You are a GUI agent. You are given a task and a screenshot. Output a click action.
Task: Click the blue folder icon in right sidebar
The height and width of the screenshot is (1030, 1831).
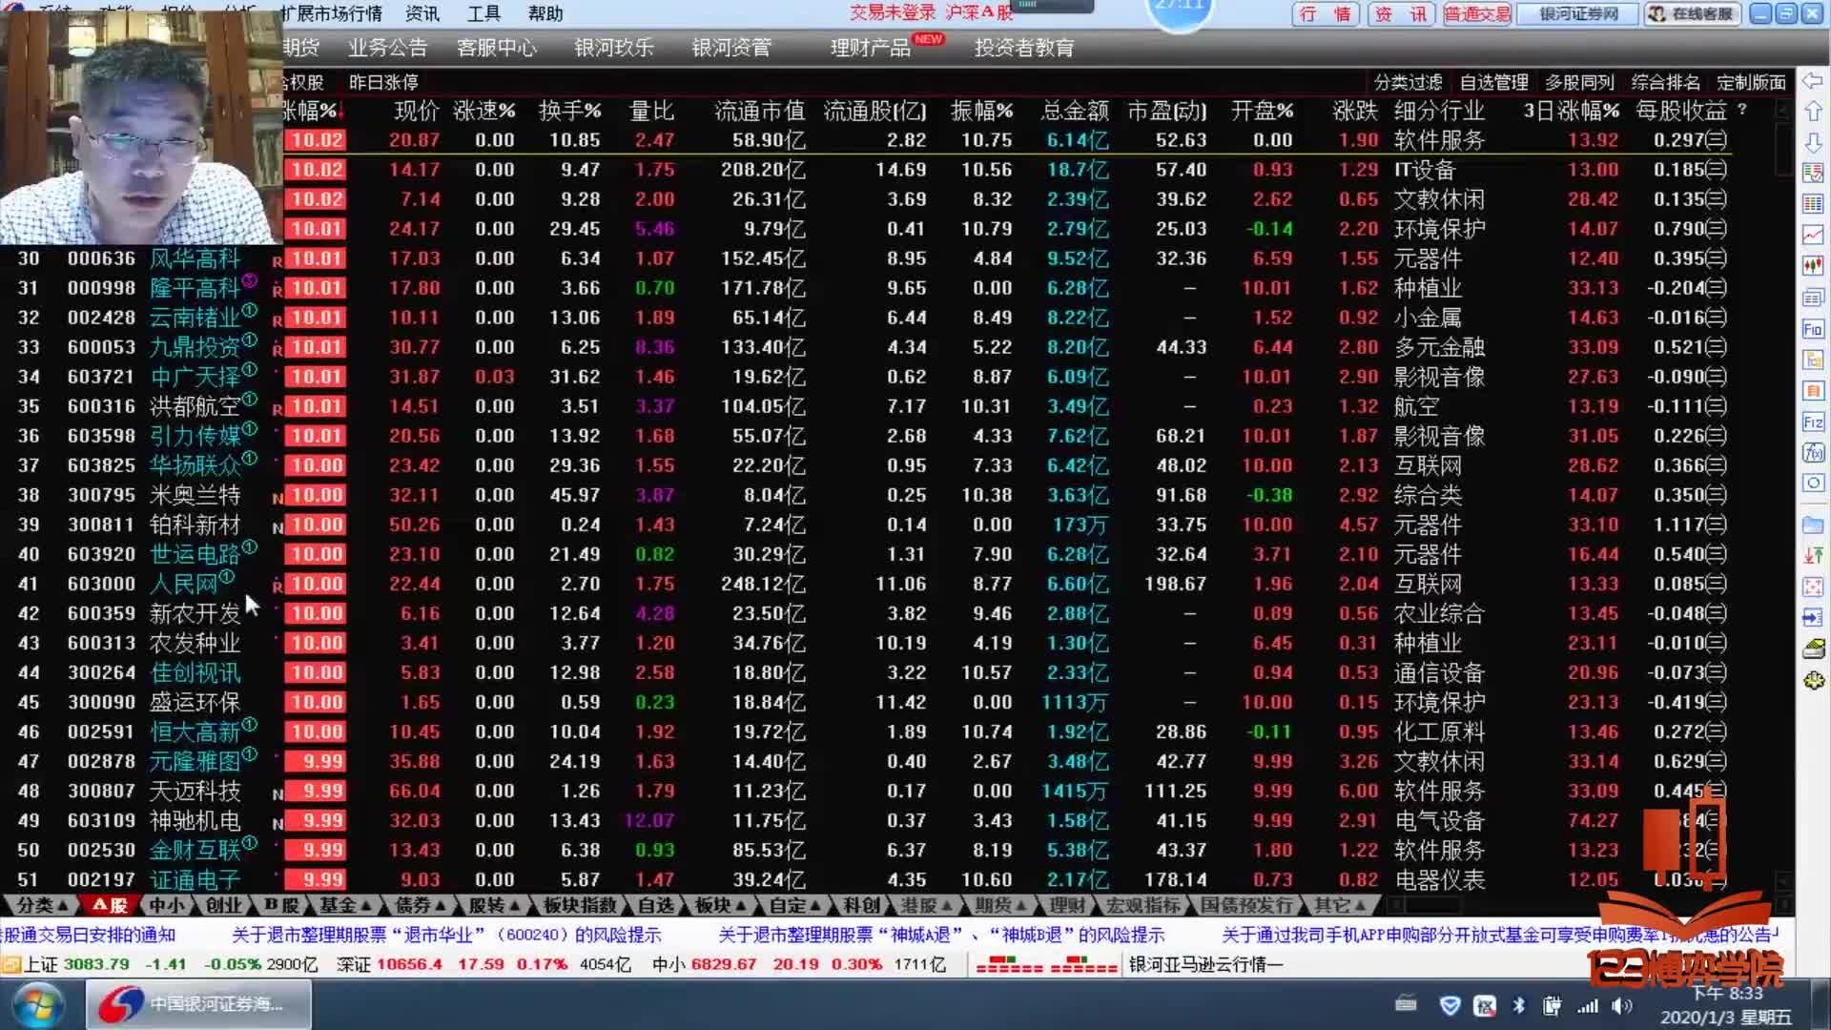1813,525
